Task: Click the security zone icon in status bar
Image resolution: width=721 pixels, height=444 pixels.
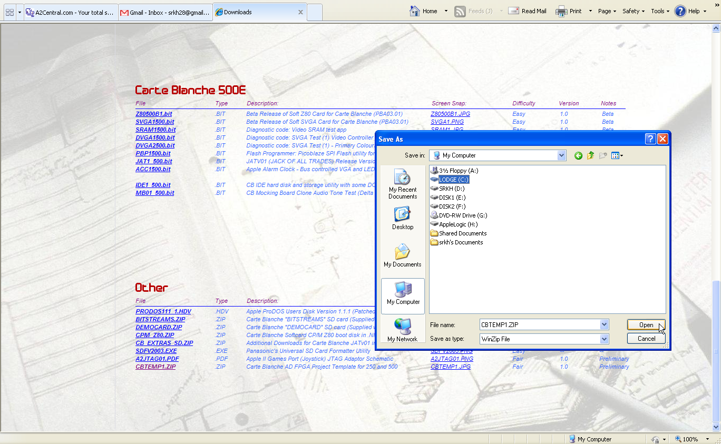Action: coord(655,439)
